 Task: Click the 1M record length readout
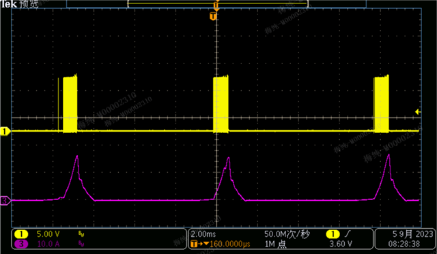pyautogui.click(x=275, y=244)
